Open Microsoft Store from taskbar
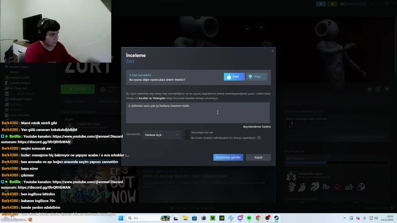397x223 pixels. pyautogui.click(x=194, y=218)
